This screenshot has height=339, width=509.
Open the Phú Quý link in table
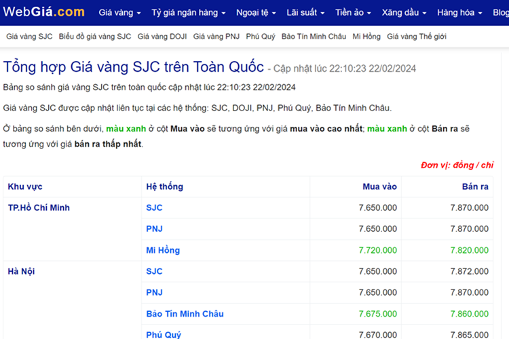164,334
